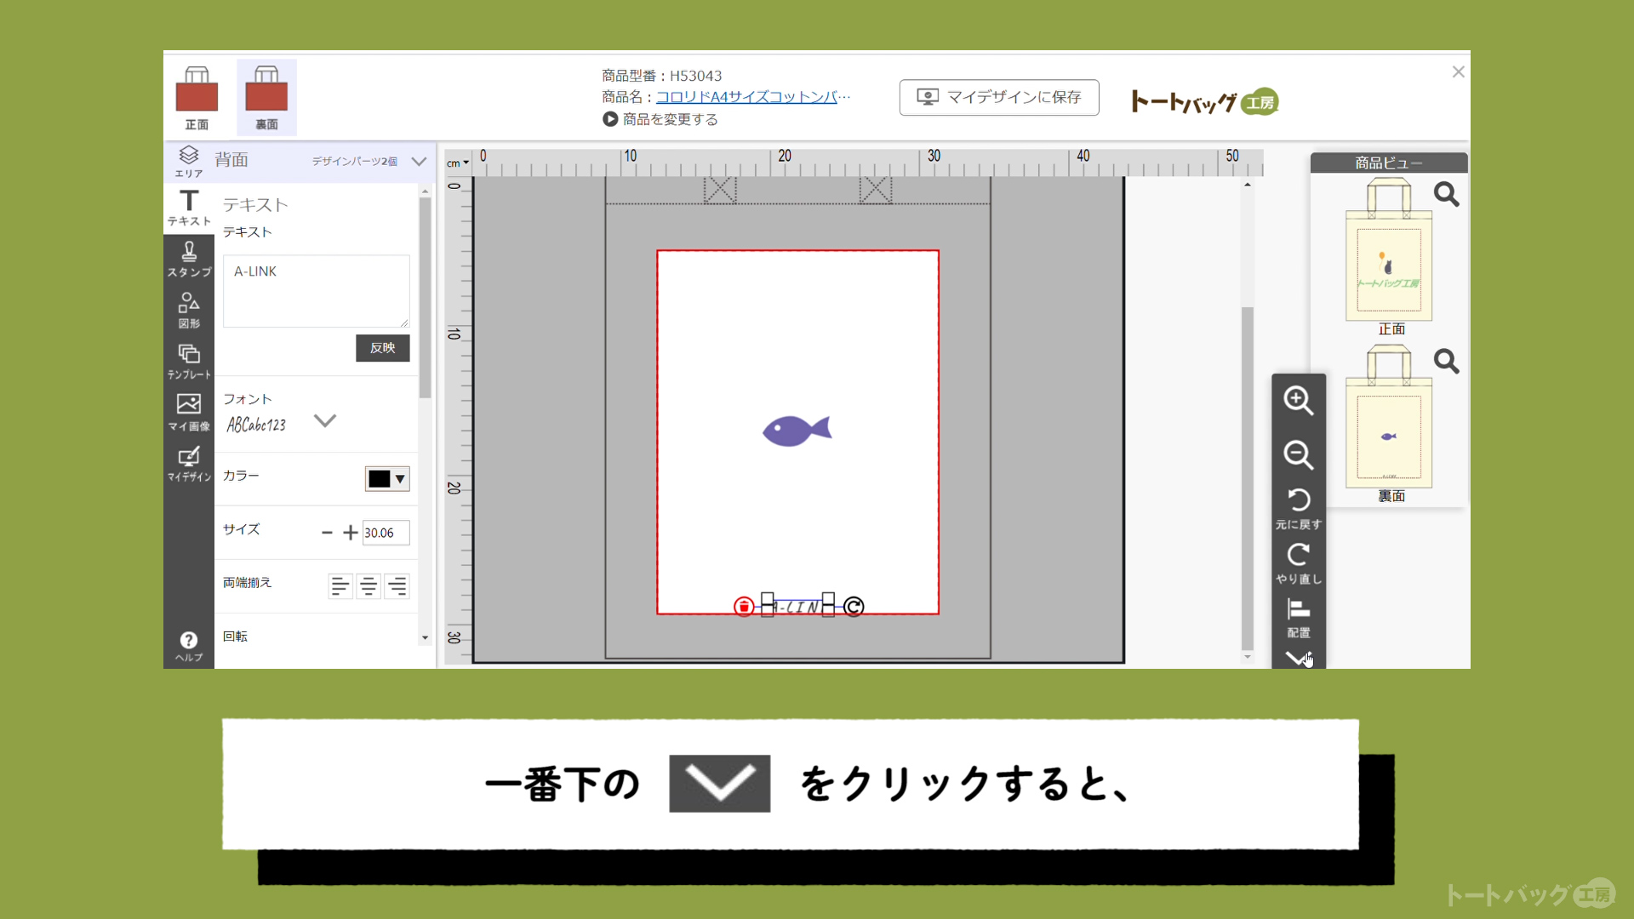1634x919 pixels.
Task: Click the 正面 product view thumbnail
Action: (x=1389, y=250)
